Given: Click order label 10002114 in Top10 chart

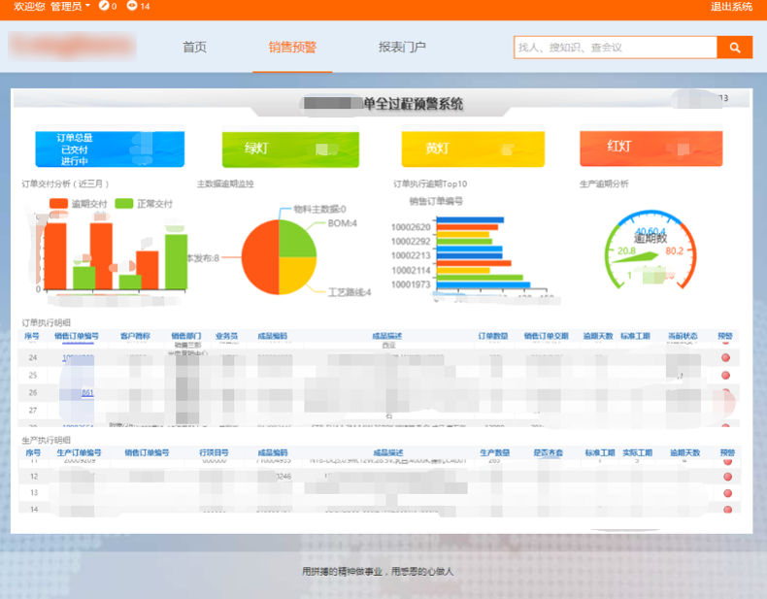Looking at the screenshot, I should click(411, 271).
